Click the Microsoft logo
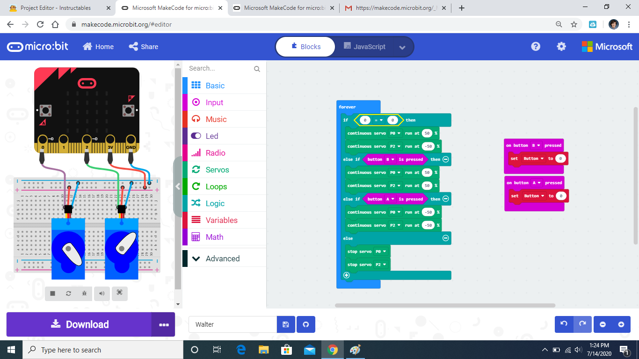The image size is (639, 359). point(607,46)
